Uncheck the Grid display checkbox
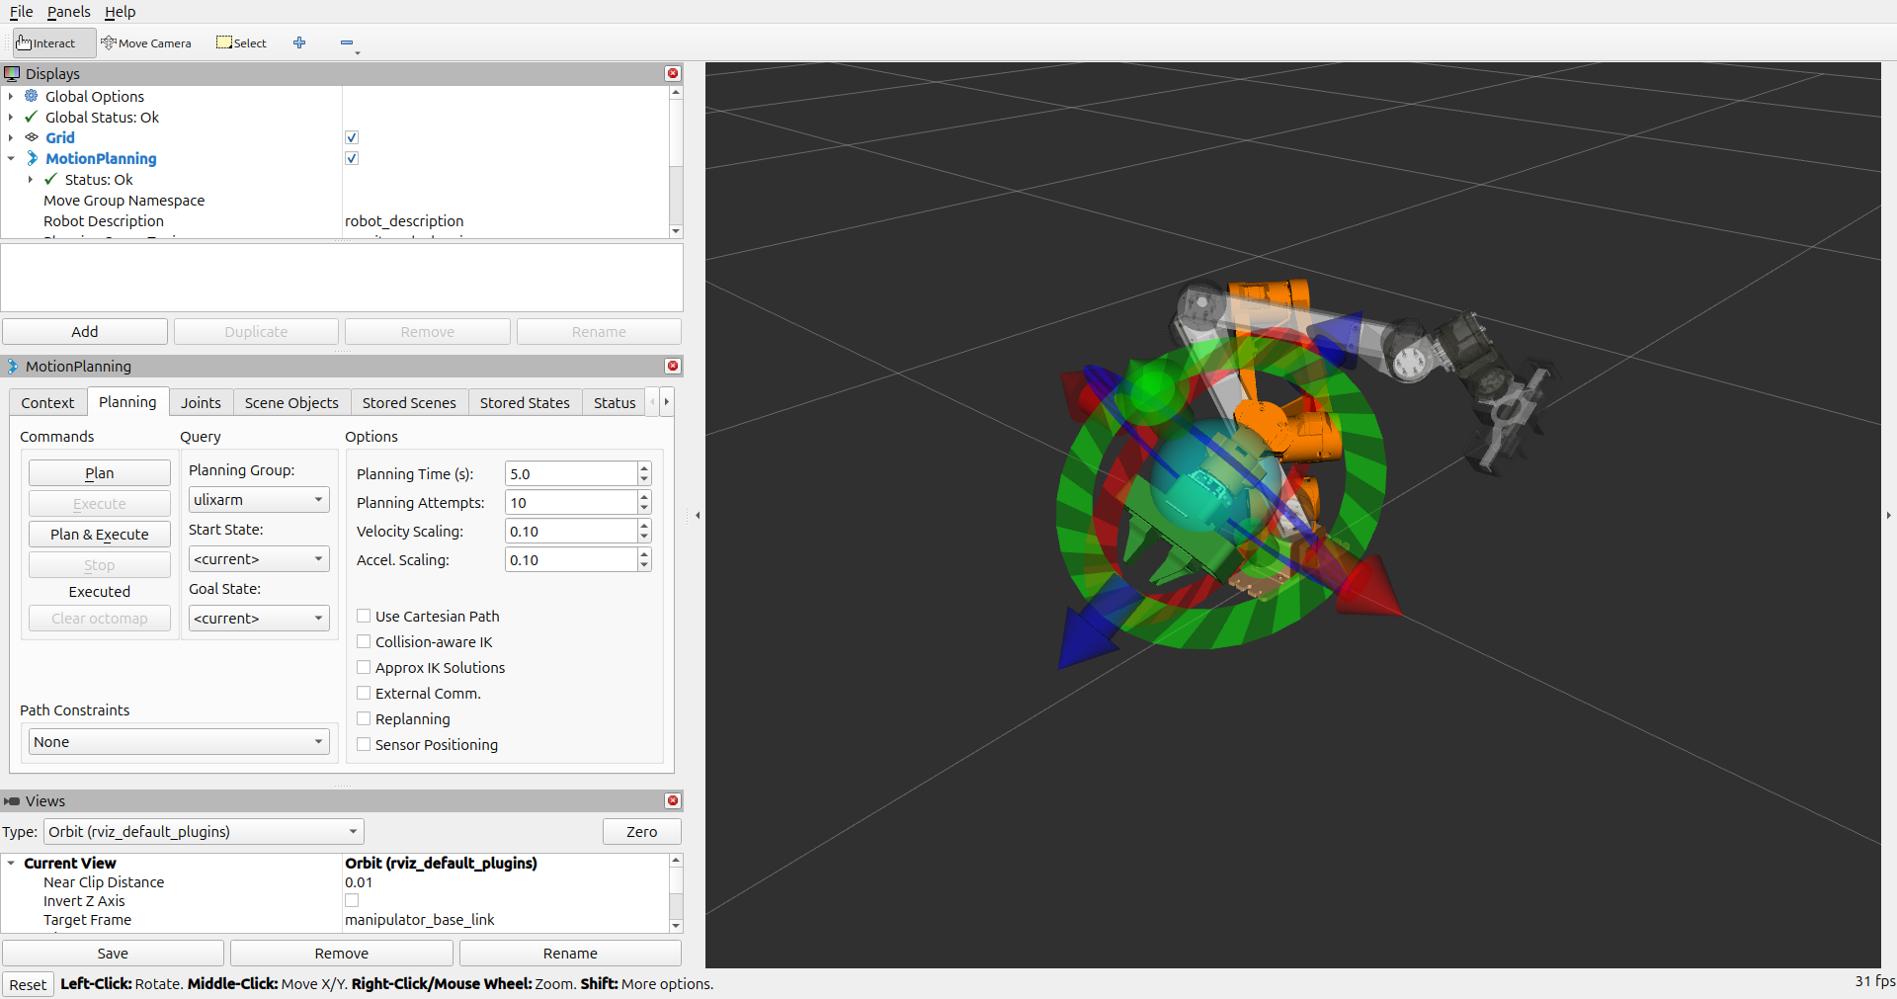This screenshot has width=1897, height=999. (x=352, y=137)
